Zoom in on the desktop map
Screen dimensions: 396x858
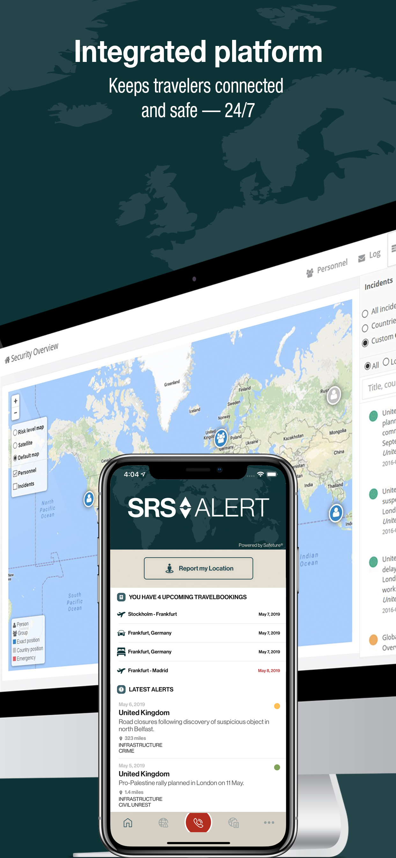[x=15, y=401]
